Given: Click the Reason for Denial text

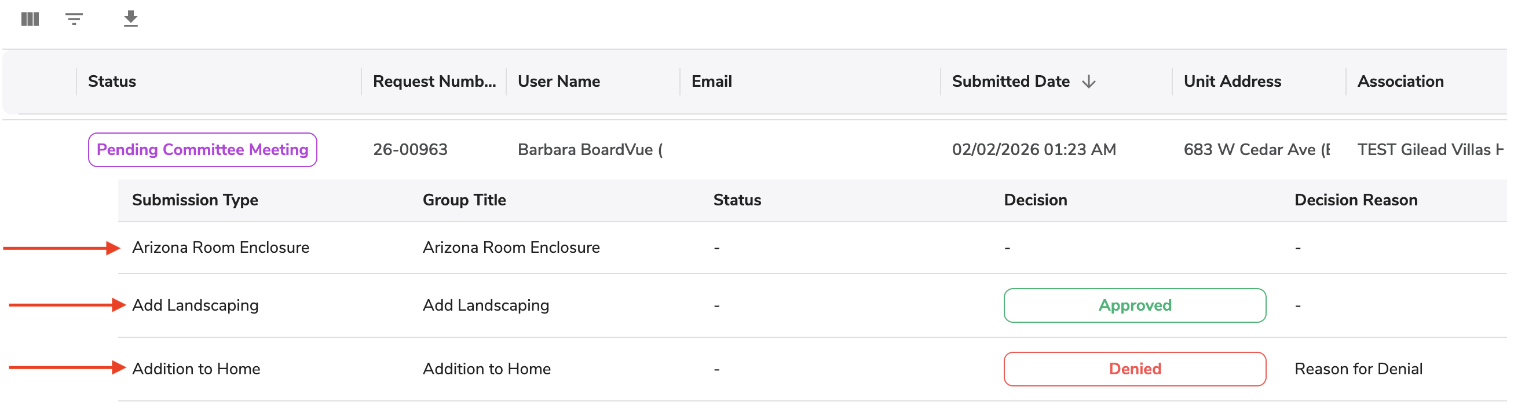Looking at the screenshot, I should pos(1358,369).
